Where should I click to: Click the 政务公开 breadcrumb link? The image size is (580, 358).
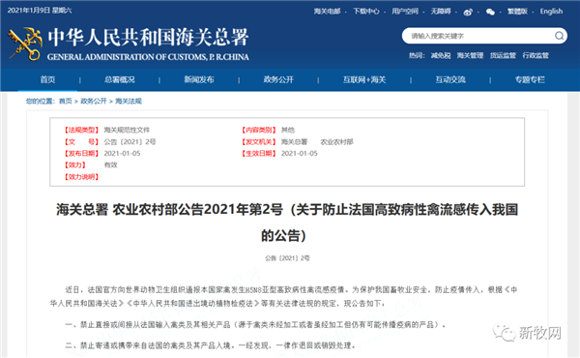coord(94,101)
